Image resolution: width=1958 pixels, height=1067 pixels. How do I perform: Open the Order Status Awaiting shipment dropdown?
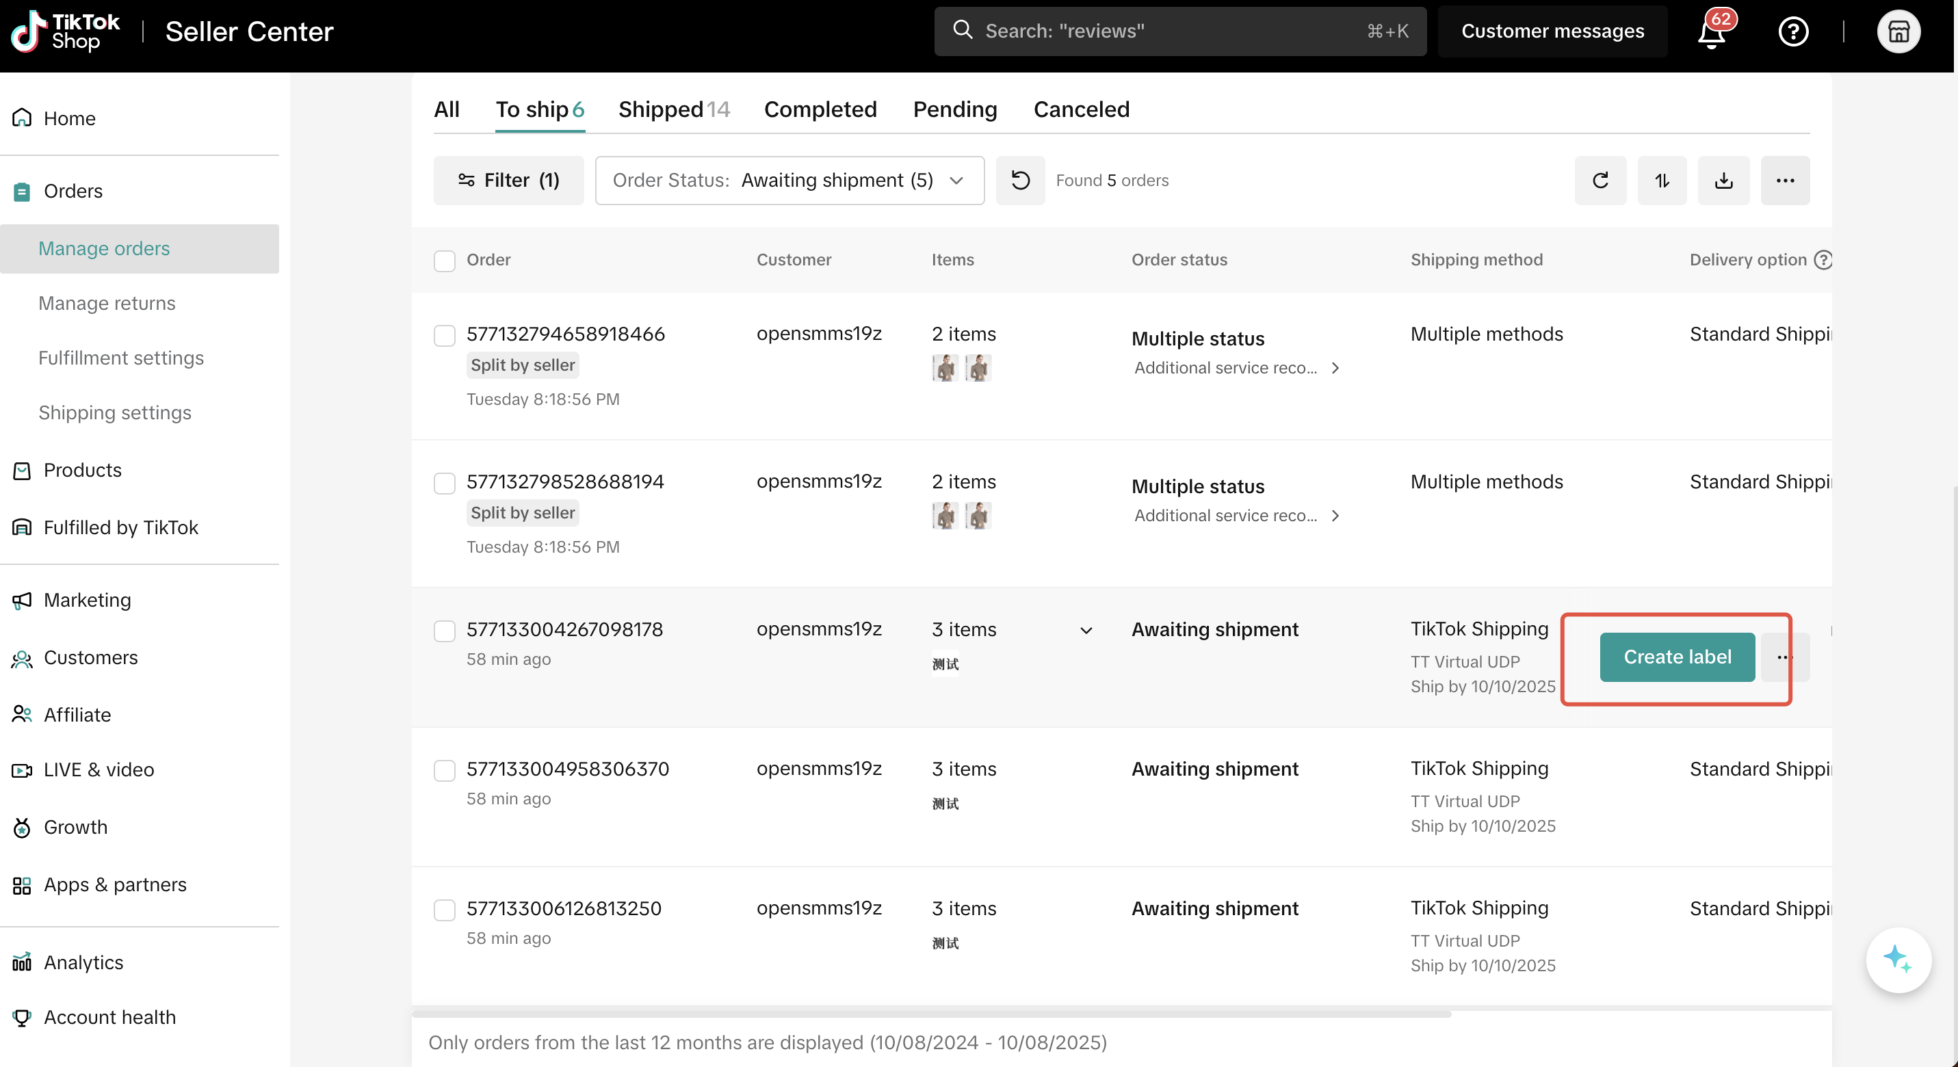[789, 180]
